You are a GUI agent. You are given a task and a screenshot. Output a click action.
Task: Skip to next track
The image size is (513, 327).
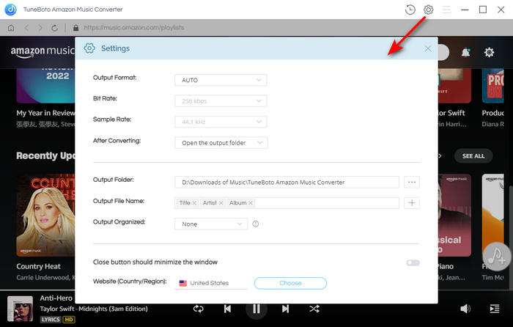285,309
